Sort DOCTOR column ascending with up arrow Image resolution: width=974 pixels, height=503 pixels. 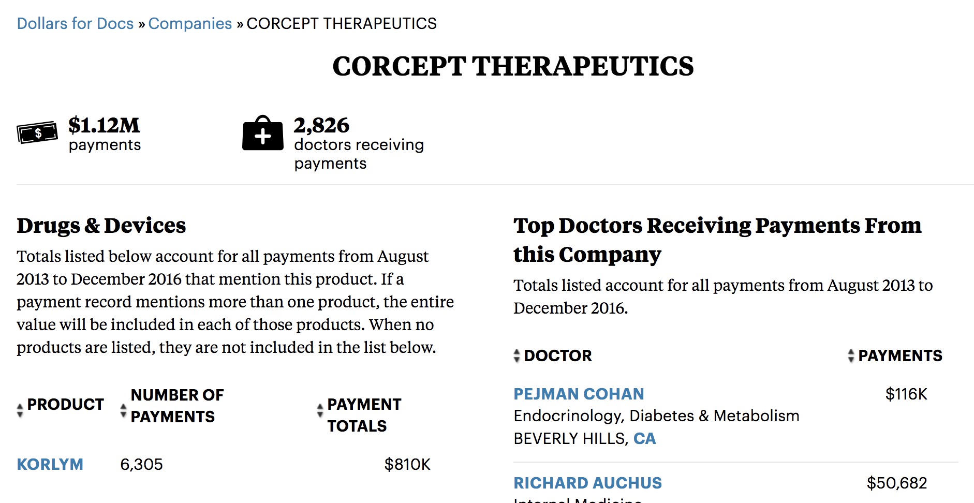516,351
